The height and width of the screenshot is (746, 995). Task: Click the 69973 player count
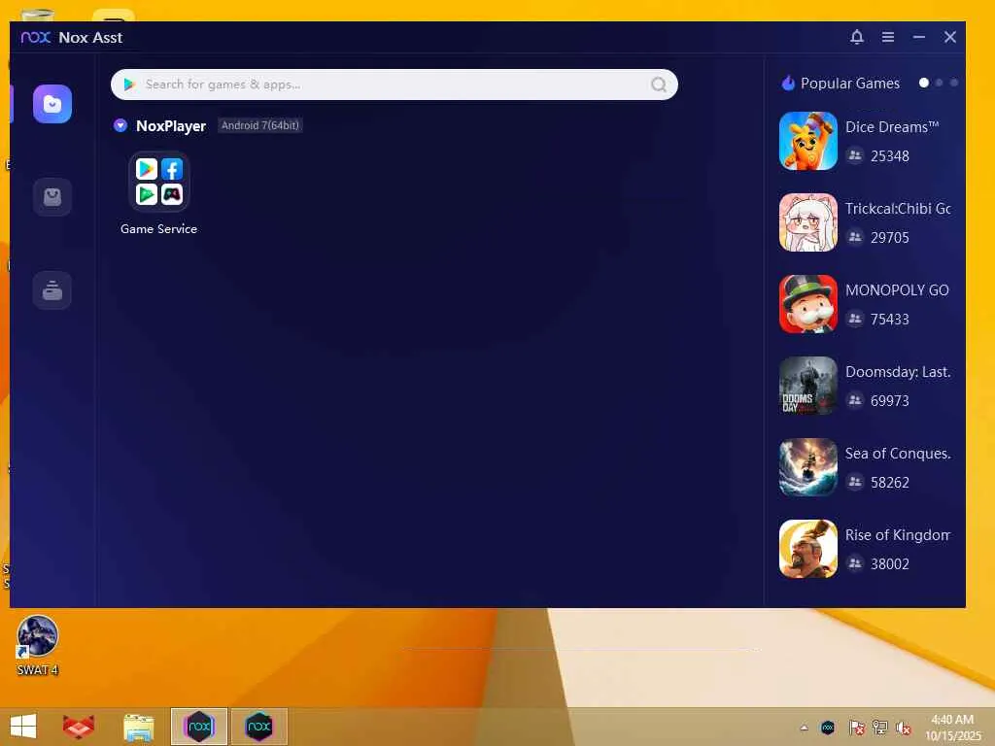coord(890,401)
